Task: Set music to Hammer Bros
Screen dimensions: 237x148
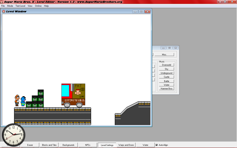Action: 166,89
